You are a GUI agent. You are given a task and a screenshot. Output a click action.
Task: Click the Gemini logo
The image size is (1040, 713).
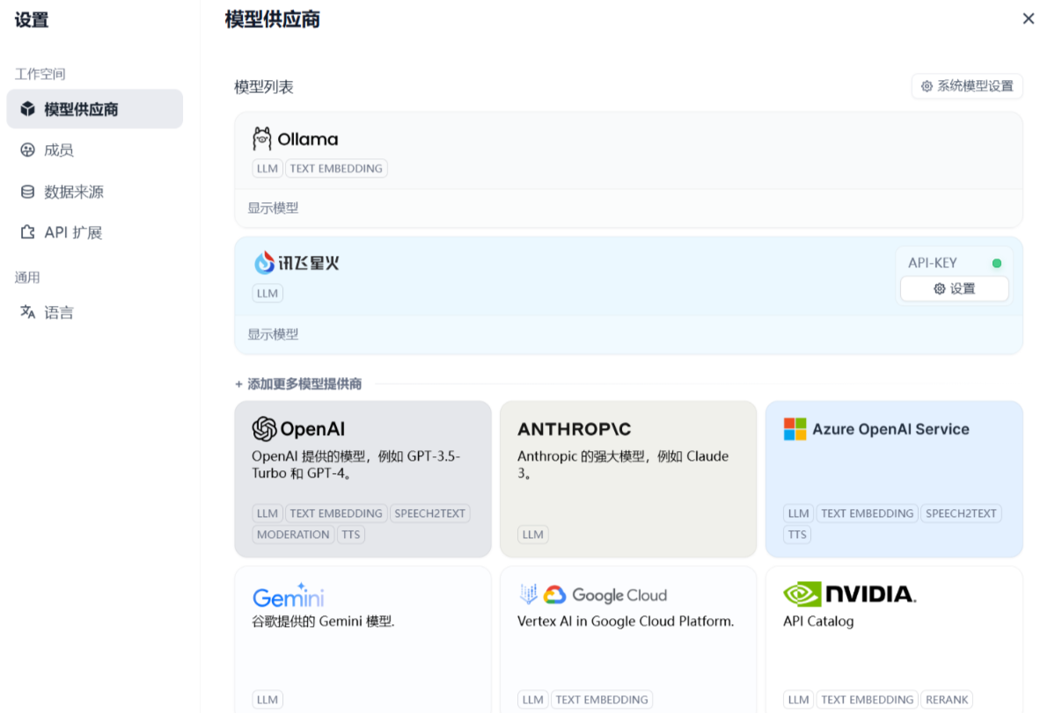(x=288, y=595)
